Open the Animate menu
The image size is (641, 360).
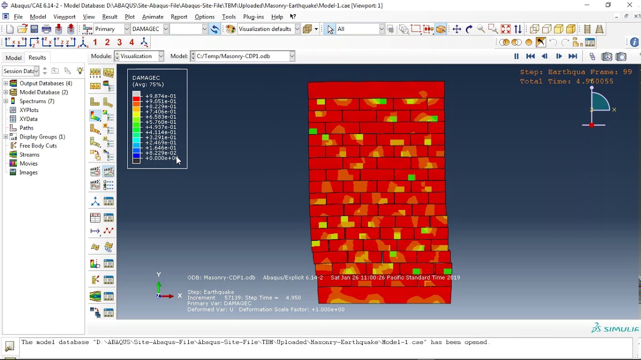coord(153,16)
